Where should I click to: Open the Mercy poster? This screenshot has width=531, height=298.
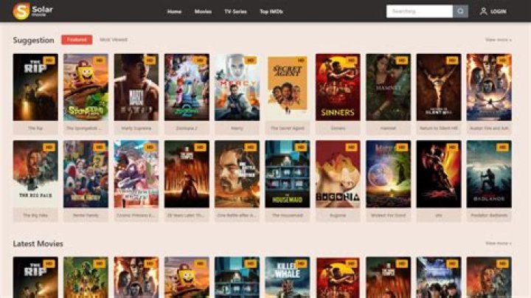click(x=237, y=87)
